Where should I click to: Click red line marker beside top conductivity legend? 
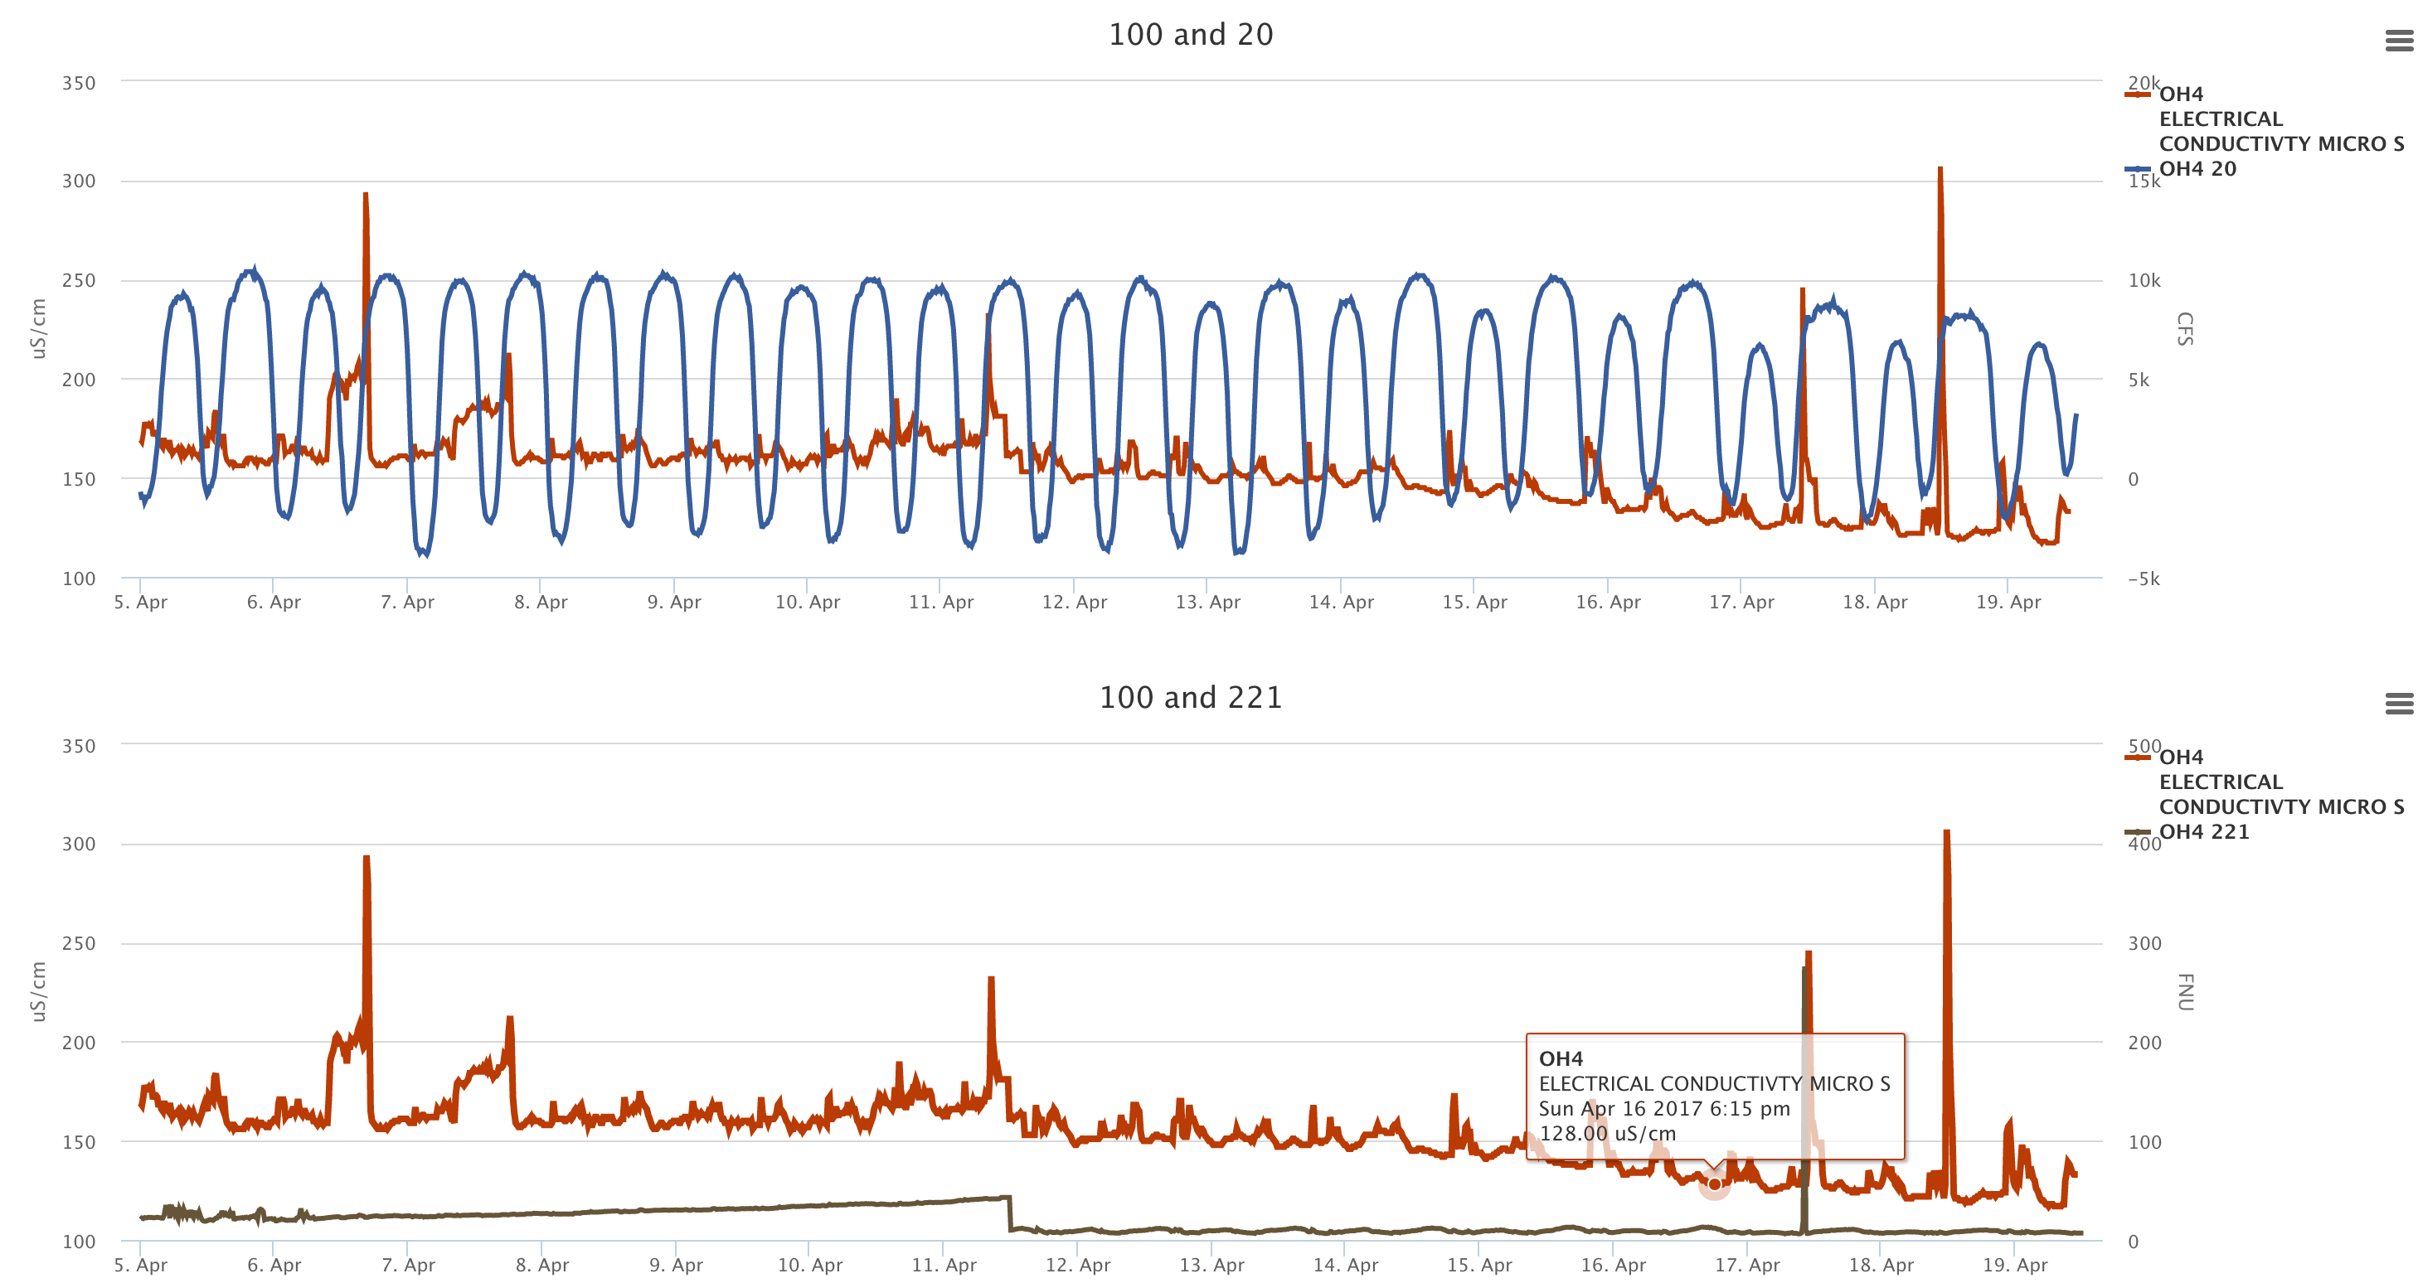[2138, 94]
